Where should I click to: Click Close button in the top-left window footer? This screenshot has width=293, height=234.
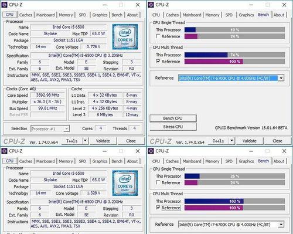131,141
